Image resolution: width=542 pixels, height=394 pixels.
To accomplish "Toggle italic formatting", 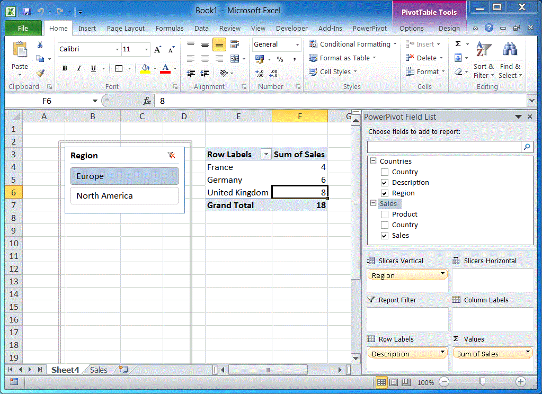I will [x=79, y=68].
